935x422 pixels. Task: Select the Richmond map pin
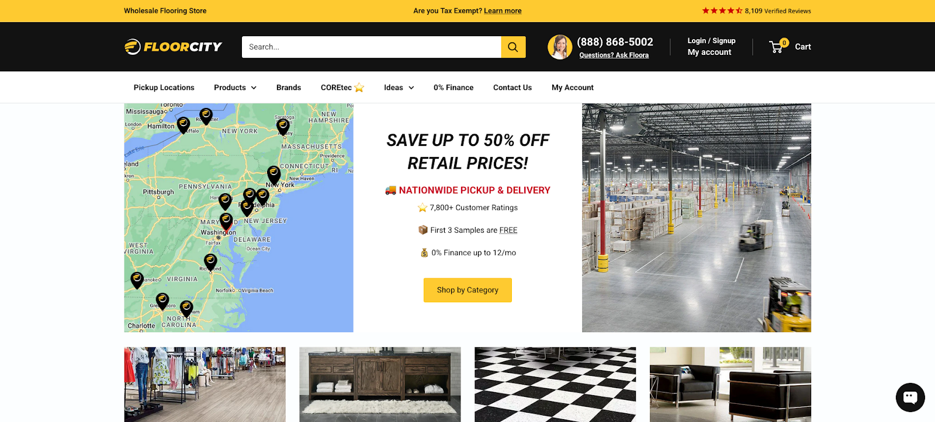pyautogui.click(x=210, y=262)
